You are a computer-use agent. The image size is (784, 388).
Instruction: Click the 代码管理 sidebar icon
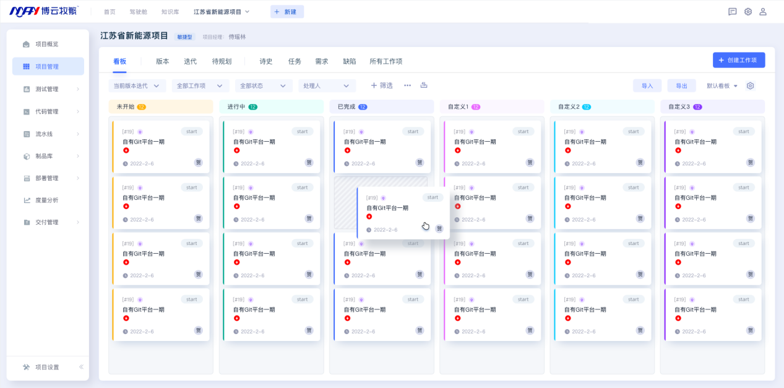pyautogui.click(x=26, y=111)
